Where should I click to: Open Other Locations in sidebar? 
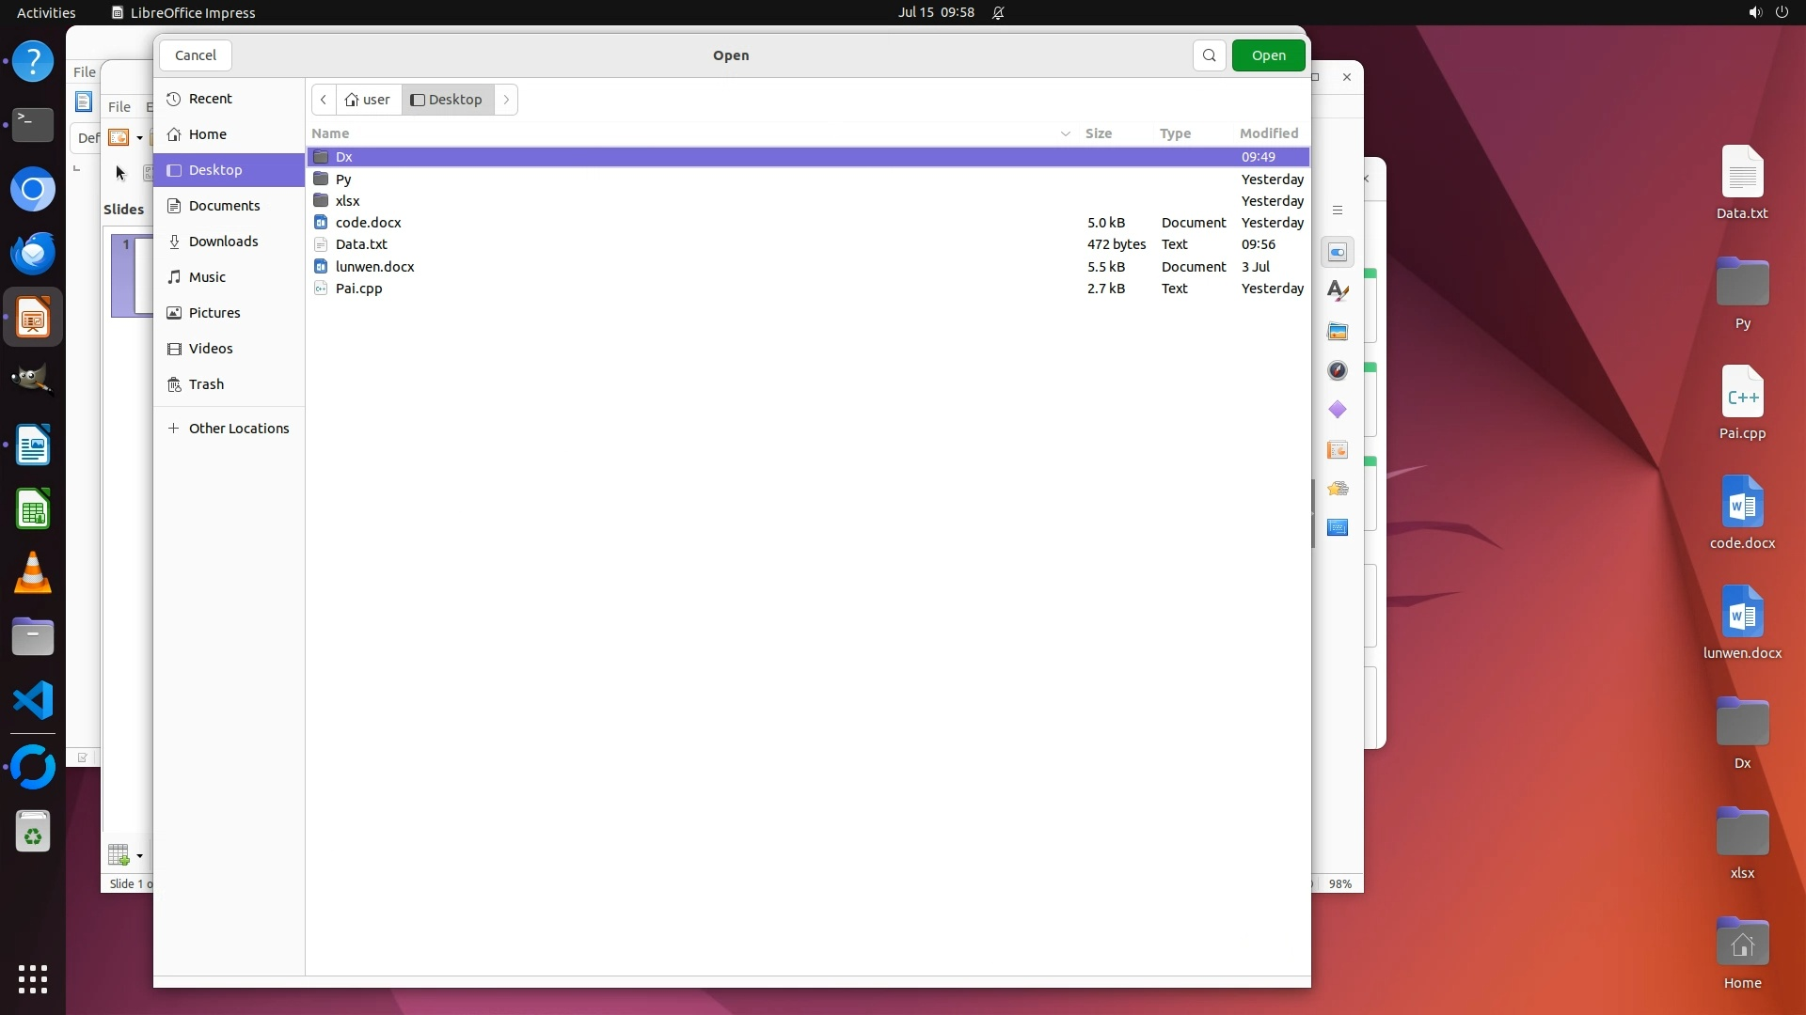click(x=238, y=429)
